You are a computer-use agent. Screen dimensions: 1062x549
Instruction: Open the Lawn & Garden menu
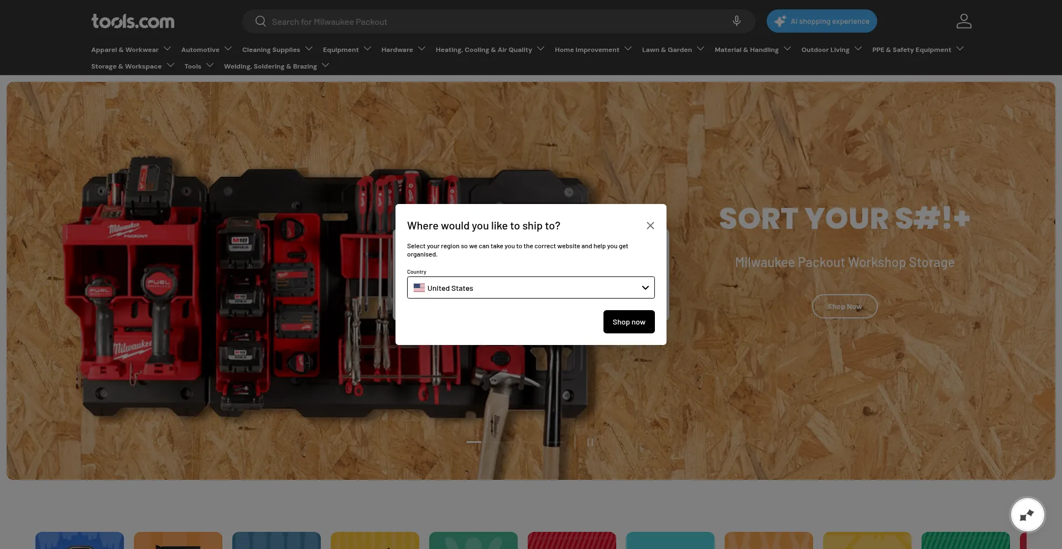pos(667,50)
